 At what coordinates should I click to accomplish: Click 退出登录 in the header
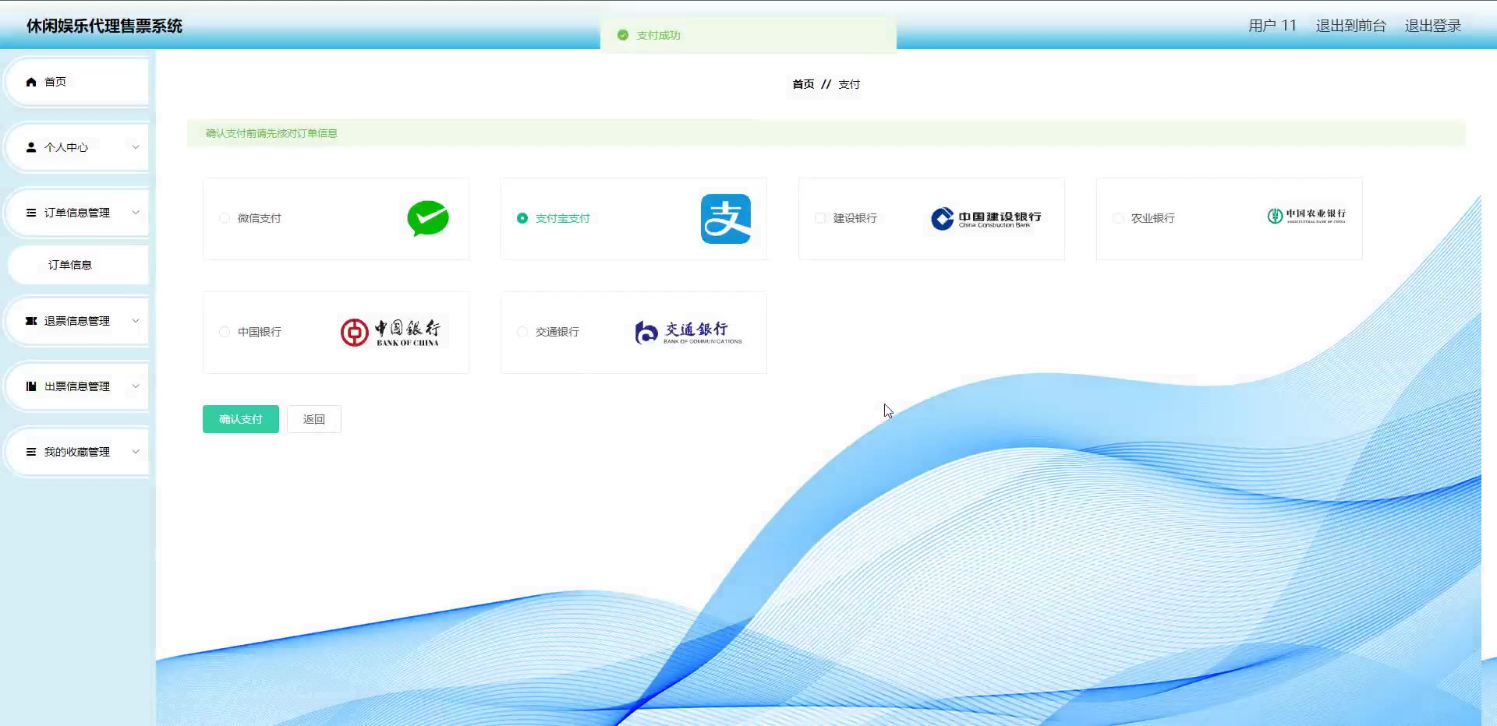[1433, 26]
